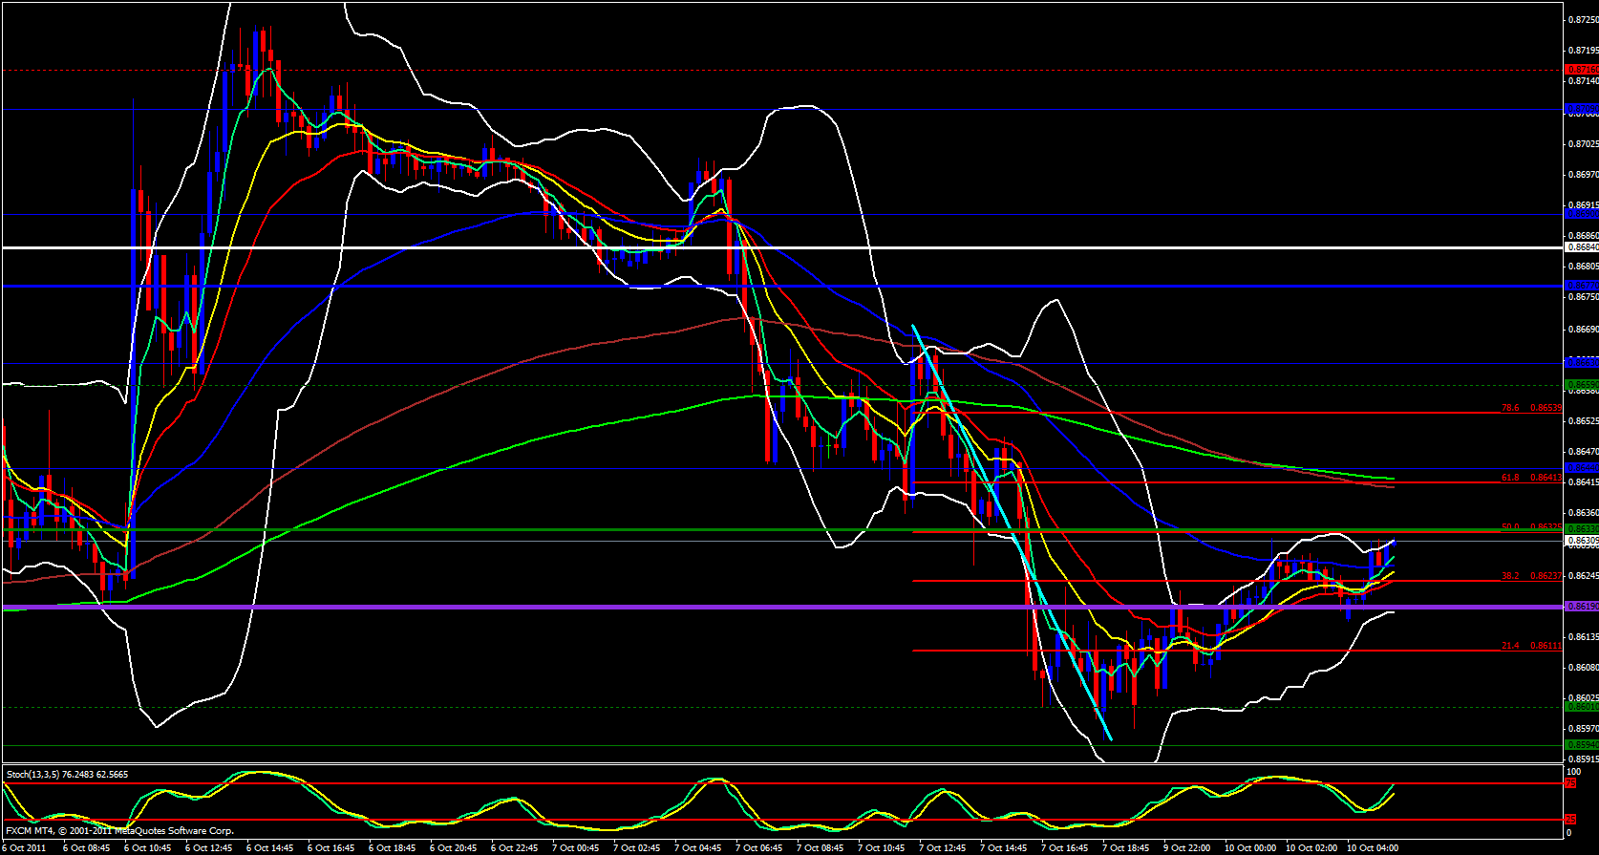
Task: Click the Stoch(13,3,5) indicator label
Action: pos(68,774)
